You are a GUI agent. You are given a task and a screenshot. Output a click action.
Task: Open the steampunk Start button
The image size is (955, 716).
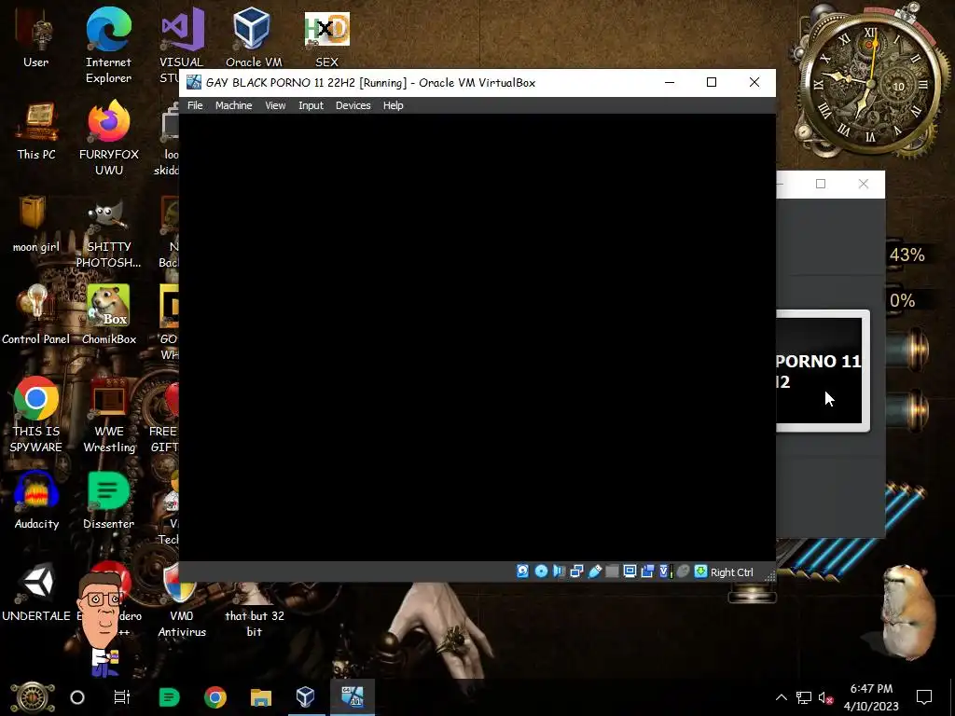33,697
